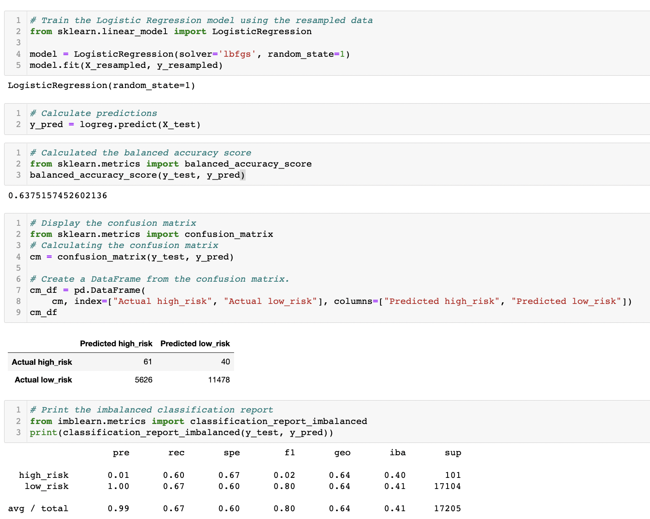The width and height of the screenshot is (650, 519).
Task: Click the 'Create a DataFrame' comment line
Action: 160,279
